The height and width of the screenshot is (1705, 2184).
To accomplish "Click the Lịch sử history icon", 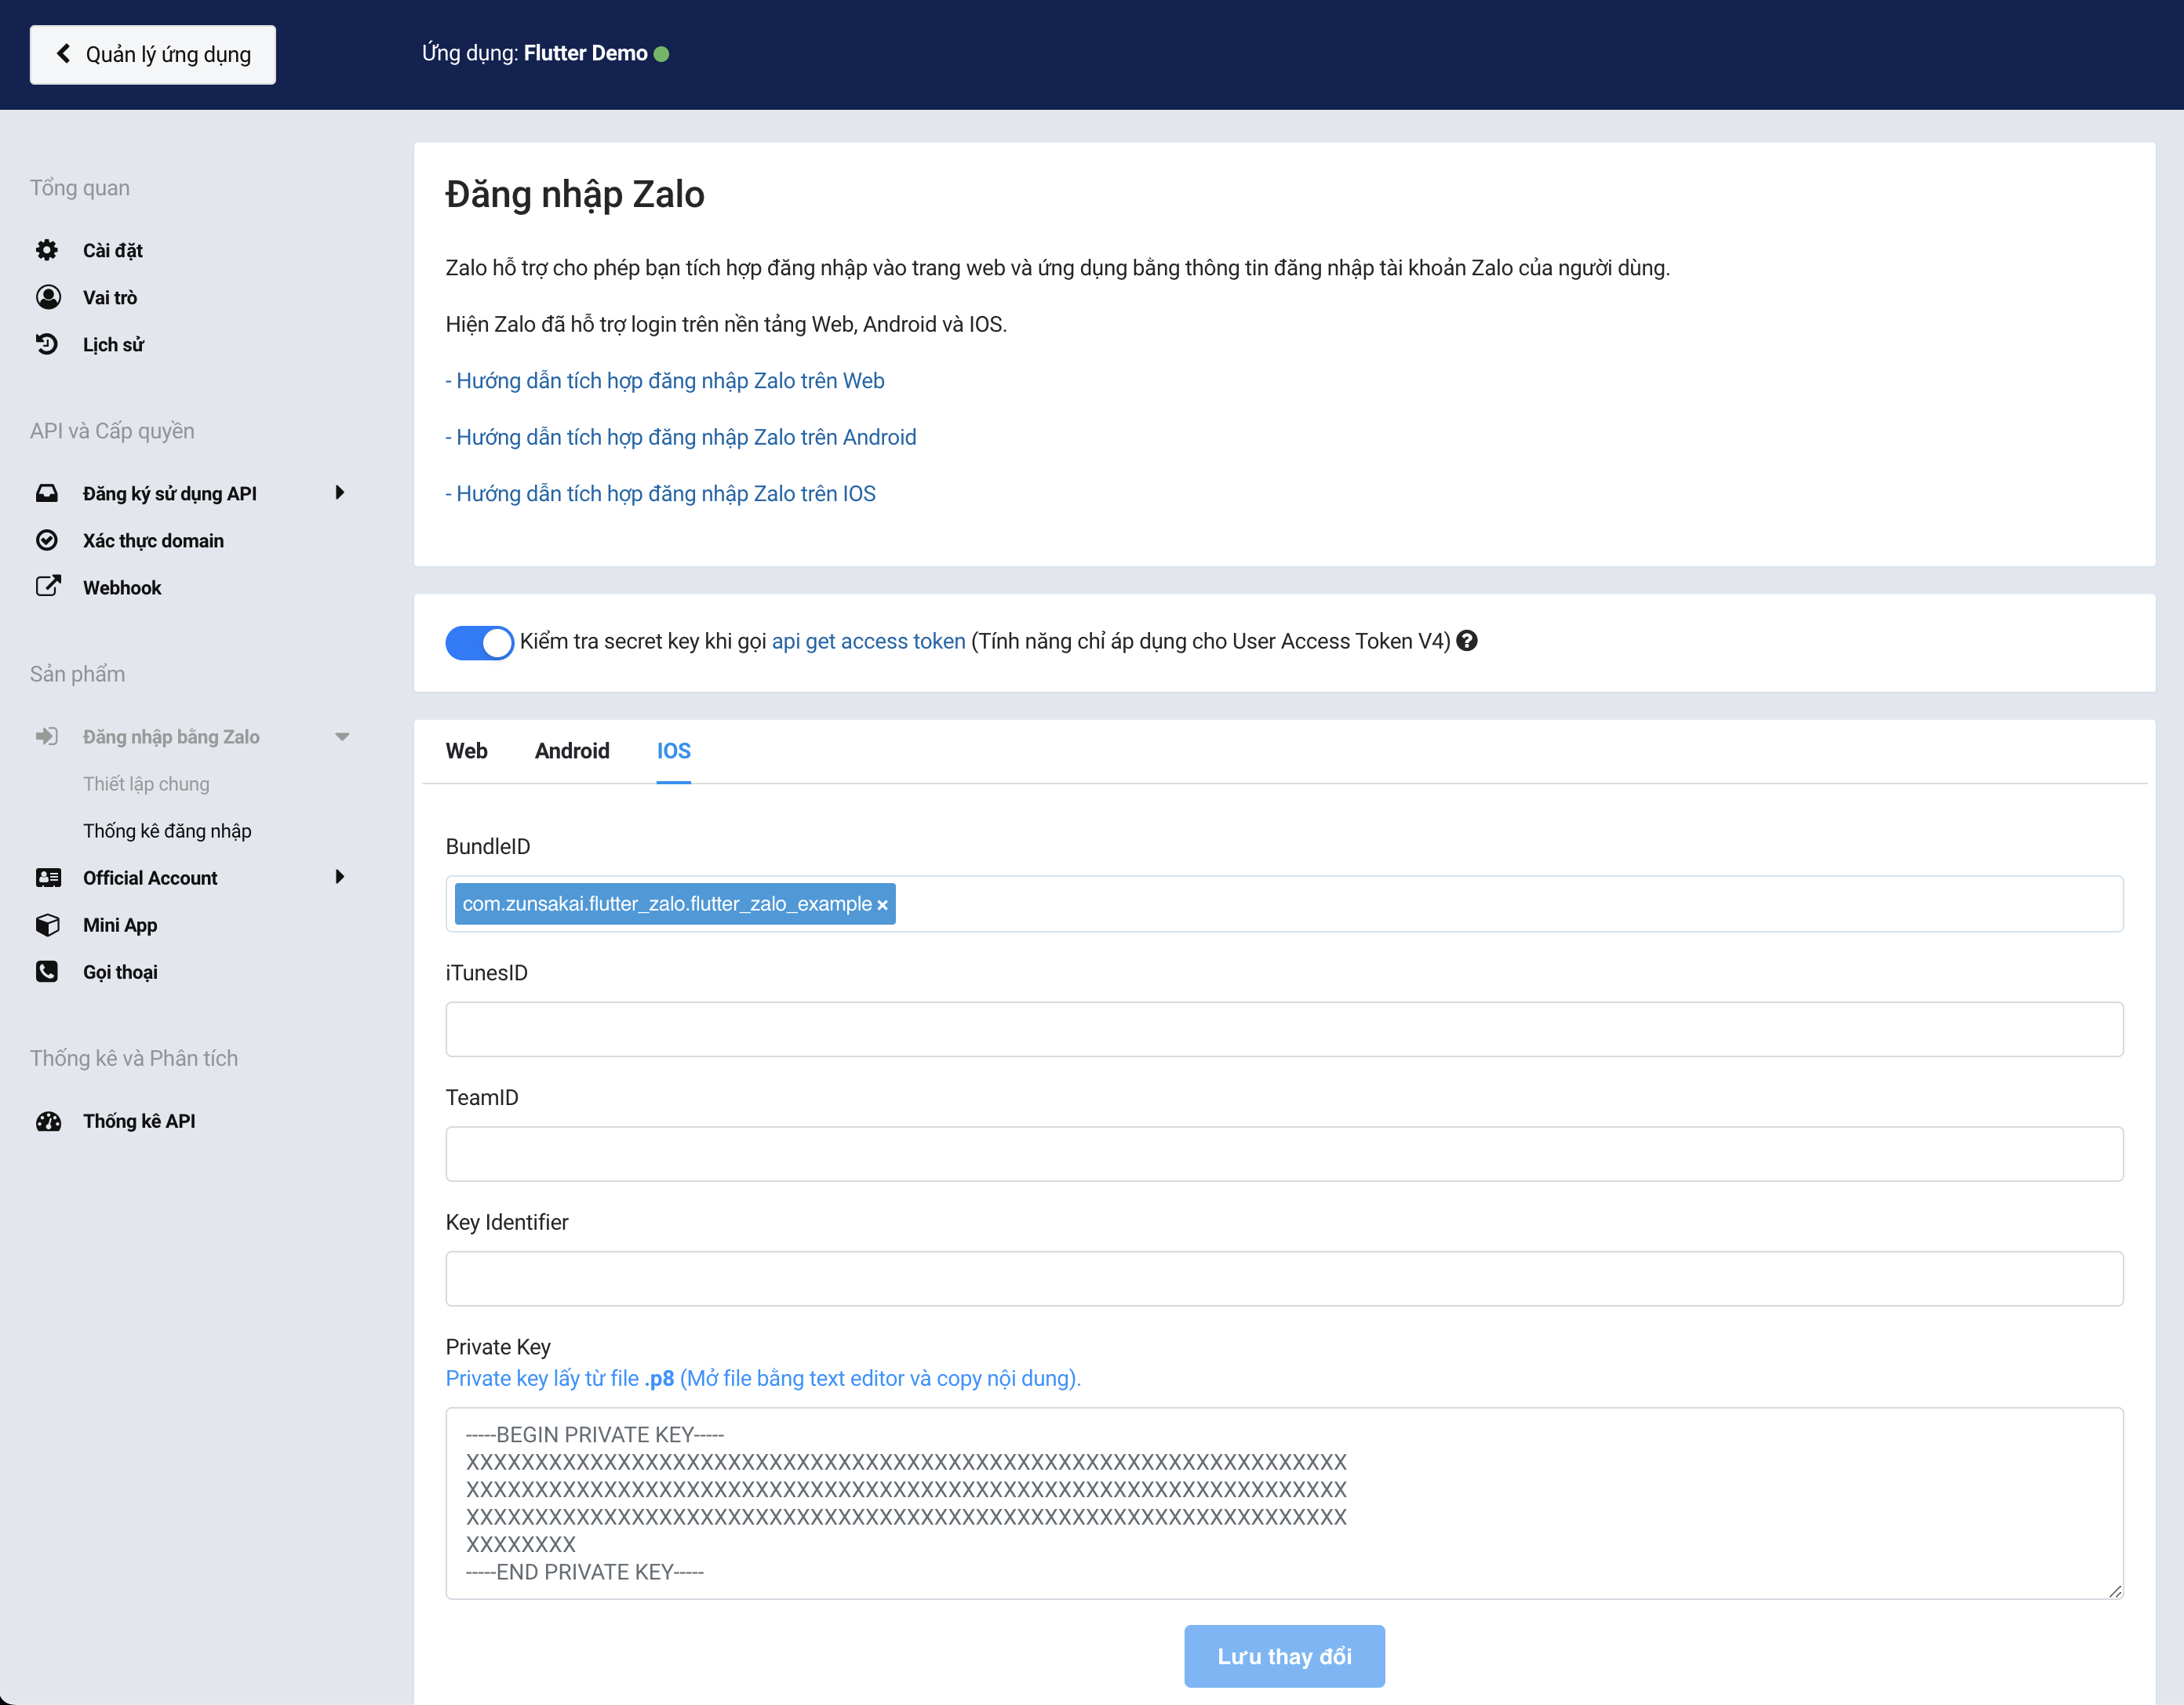I will pyautogui.click(x=47, y=344).
